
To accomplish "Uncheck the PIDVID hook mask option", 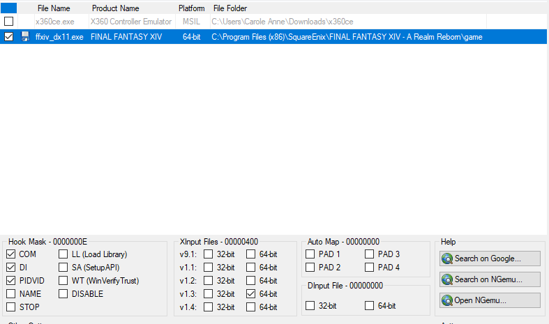I will (x=11, y=281).
